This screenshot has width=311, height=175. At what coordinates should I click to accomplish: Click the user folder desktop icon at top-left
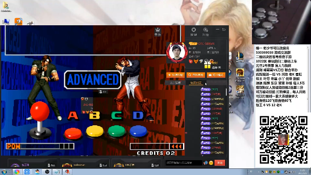point(6,7)
